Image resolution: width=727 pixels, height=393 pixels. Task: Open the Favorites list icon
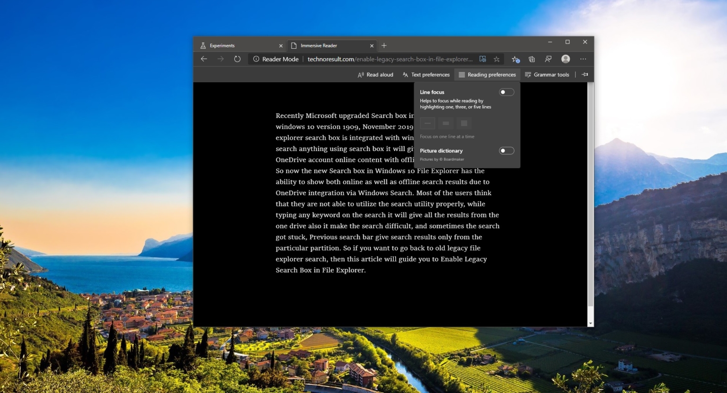point(515,59)
